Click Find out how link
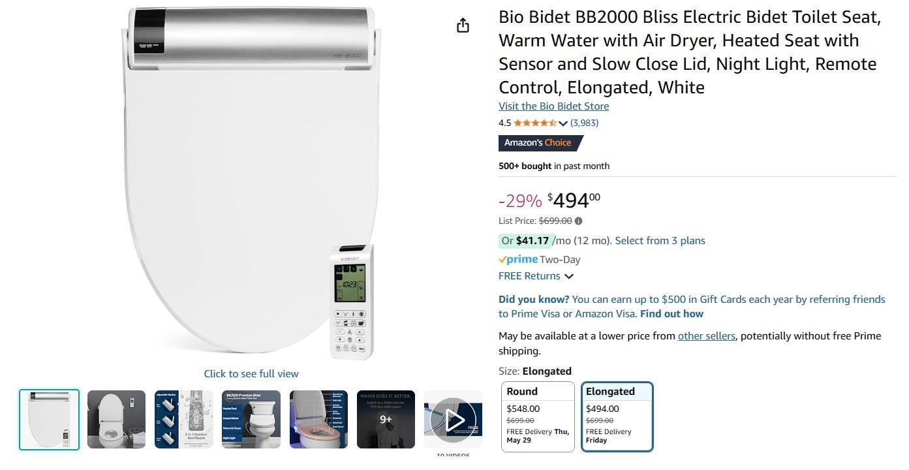Image resolution: width=909 pixels, height=470 pixels. click(x=671, y=314)
